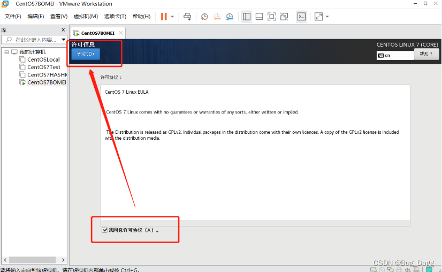Click the VMware Workstation app icon
Screen dimensions: 442x272
[x=5, y=4]
